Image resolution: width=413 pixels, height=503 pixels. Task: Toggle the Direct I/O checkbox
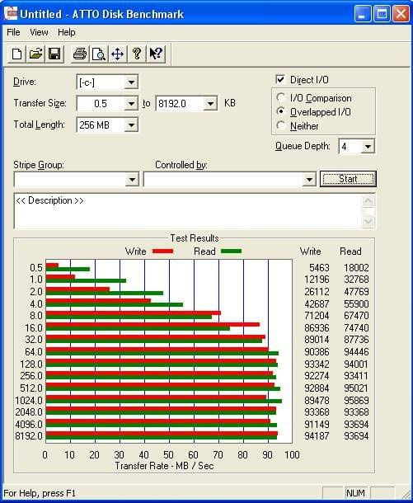click(x=280, y=79)
